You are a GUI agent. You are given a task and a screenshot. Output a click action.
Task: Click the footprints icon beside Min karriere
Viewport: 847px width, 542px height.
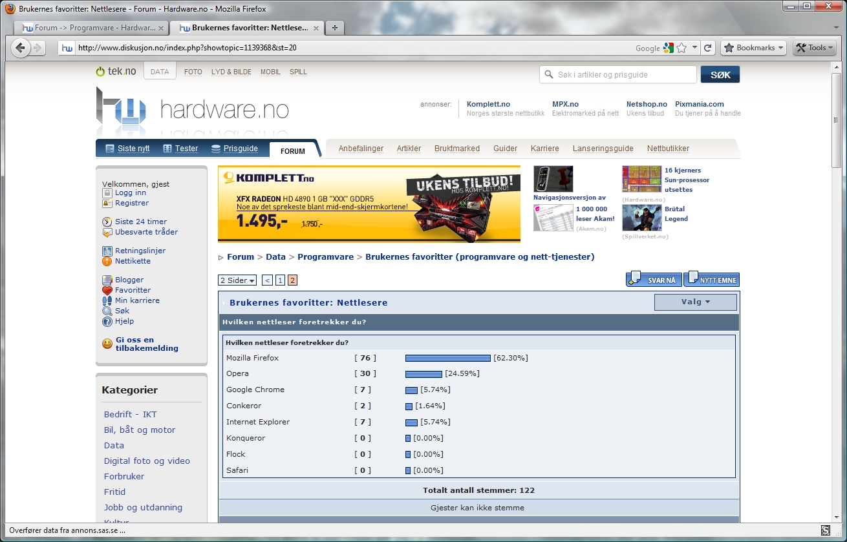(x=107, y=300)
